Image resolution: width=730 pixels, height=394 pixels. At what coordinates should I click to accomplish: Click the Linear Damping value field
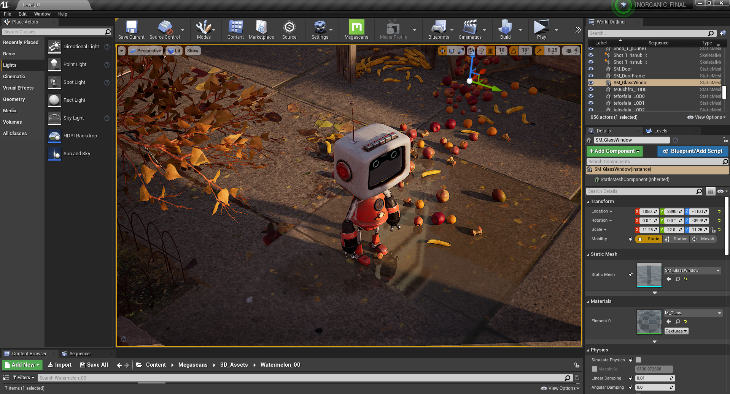coord(652,378)
